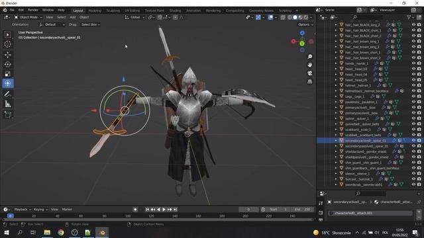Open viewport Object menu
Image resolution: width=424 pixels, height=238 pixels.
84,17
